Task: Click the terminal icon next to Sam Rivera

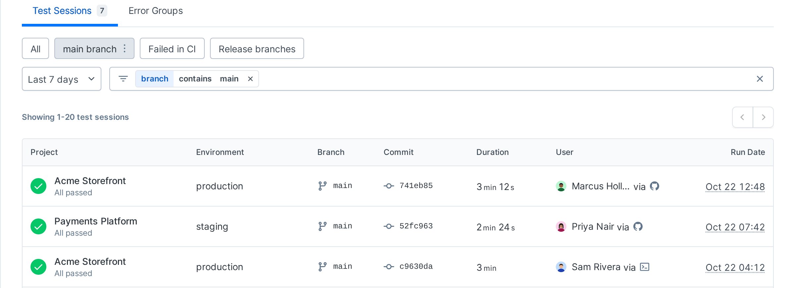Action: point(645,267)
